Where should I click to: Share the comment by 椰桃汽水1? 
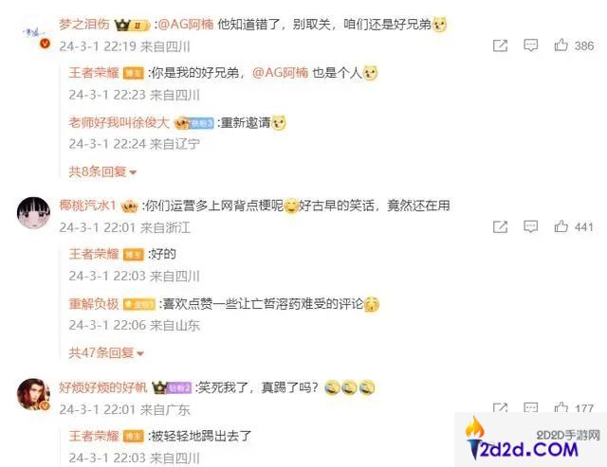[x=500, y=227]
